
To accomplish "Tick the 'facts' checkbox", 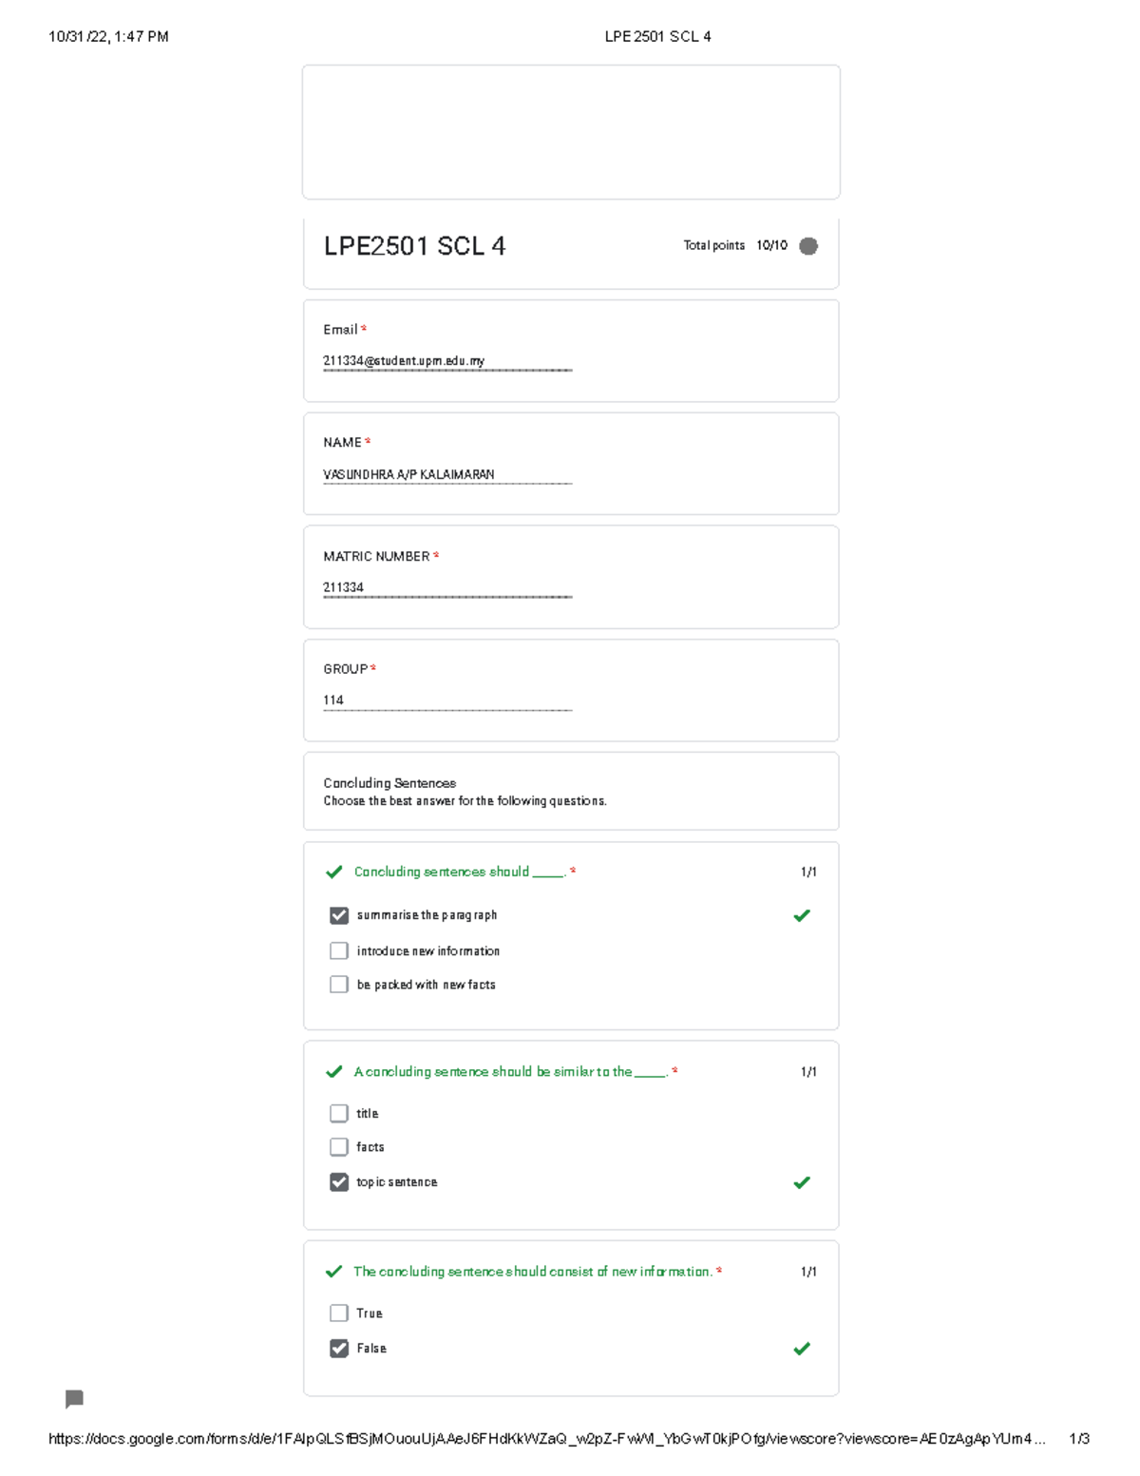I will point(339,1147).
